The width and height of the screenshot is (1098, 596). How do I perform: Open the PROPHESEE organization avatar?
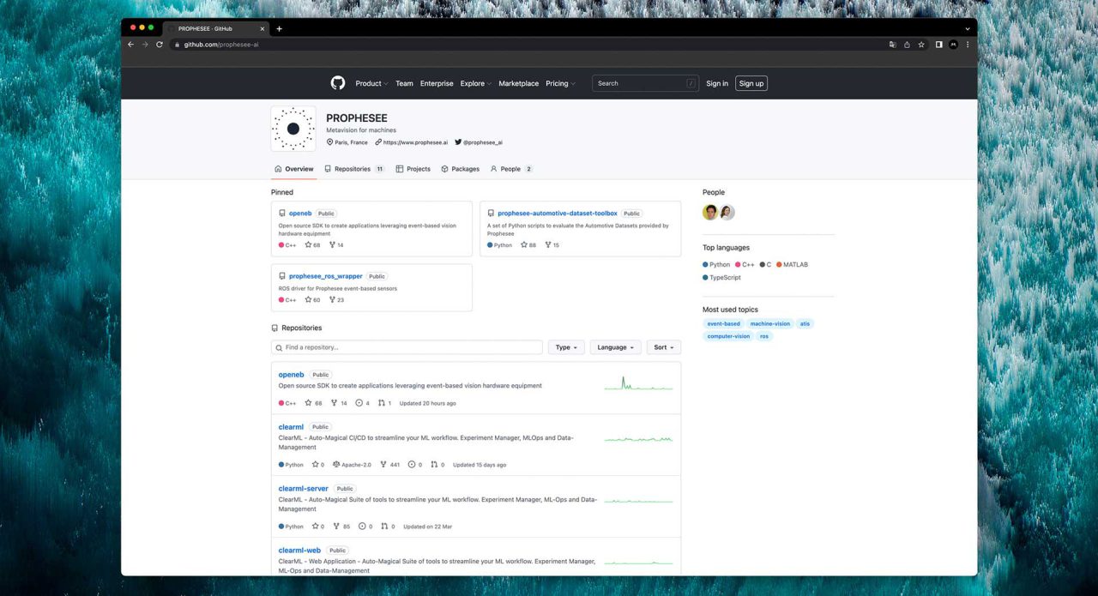(x=293, y=128)
